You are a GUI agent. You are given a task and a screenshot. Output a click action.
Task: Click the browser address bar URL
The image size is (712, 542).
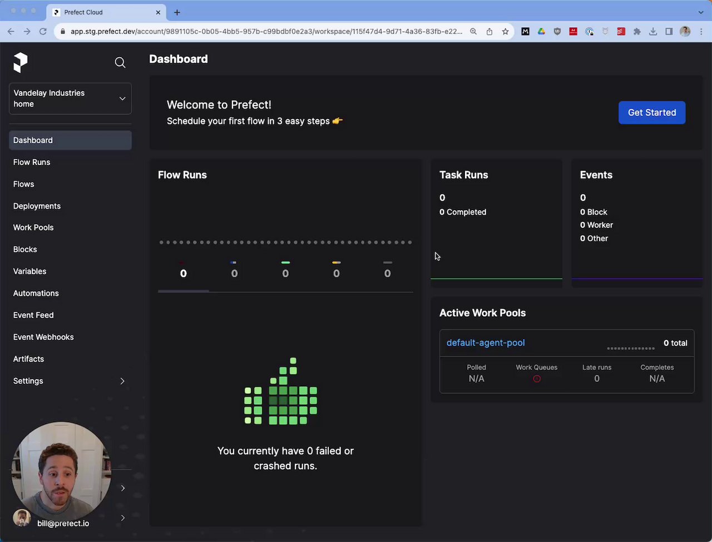266,32
